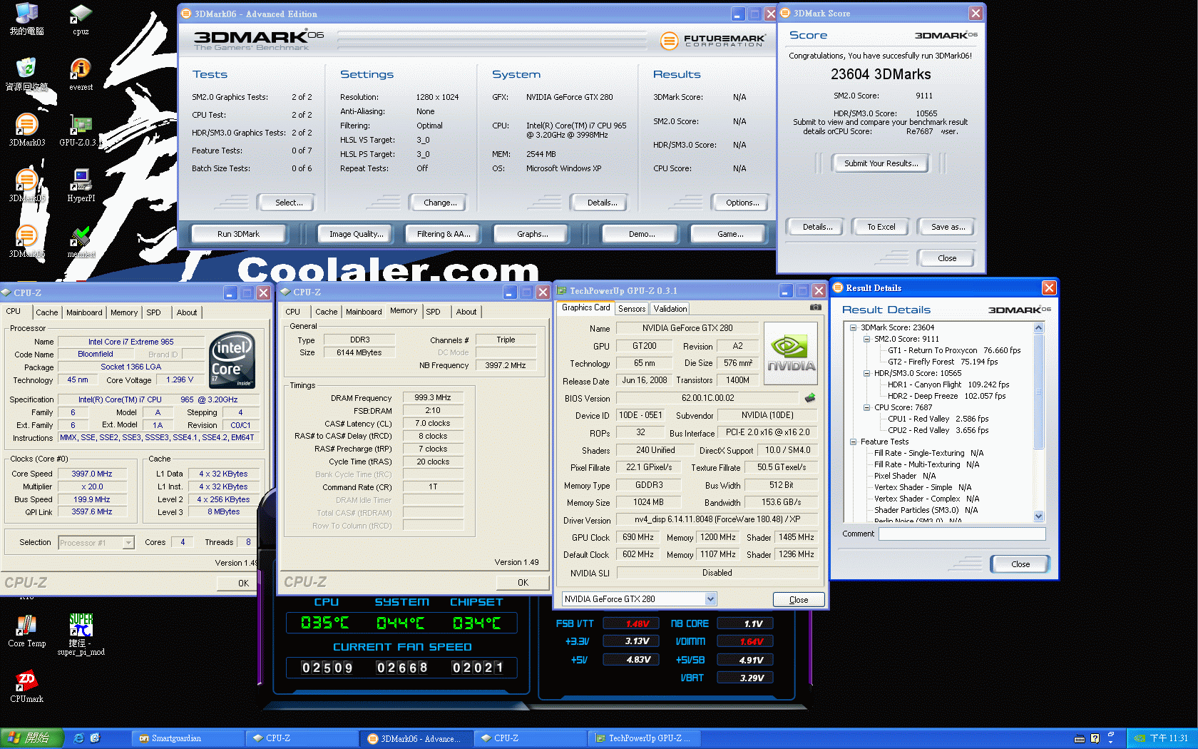Viewport: 1198px width, 749px height.
Task: Click the keyboard language tray icon
Action: click(x=1080, y=738)
